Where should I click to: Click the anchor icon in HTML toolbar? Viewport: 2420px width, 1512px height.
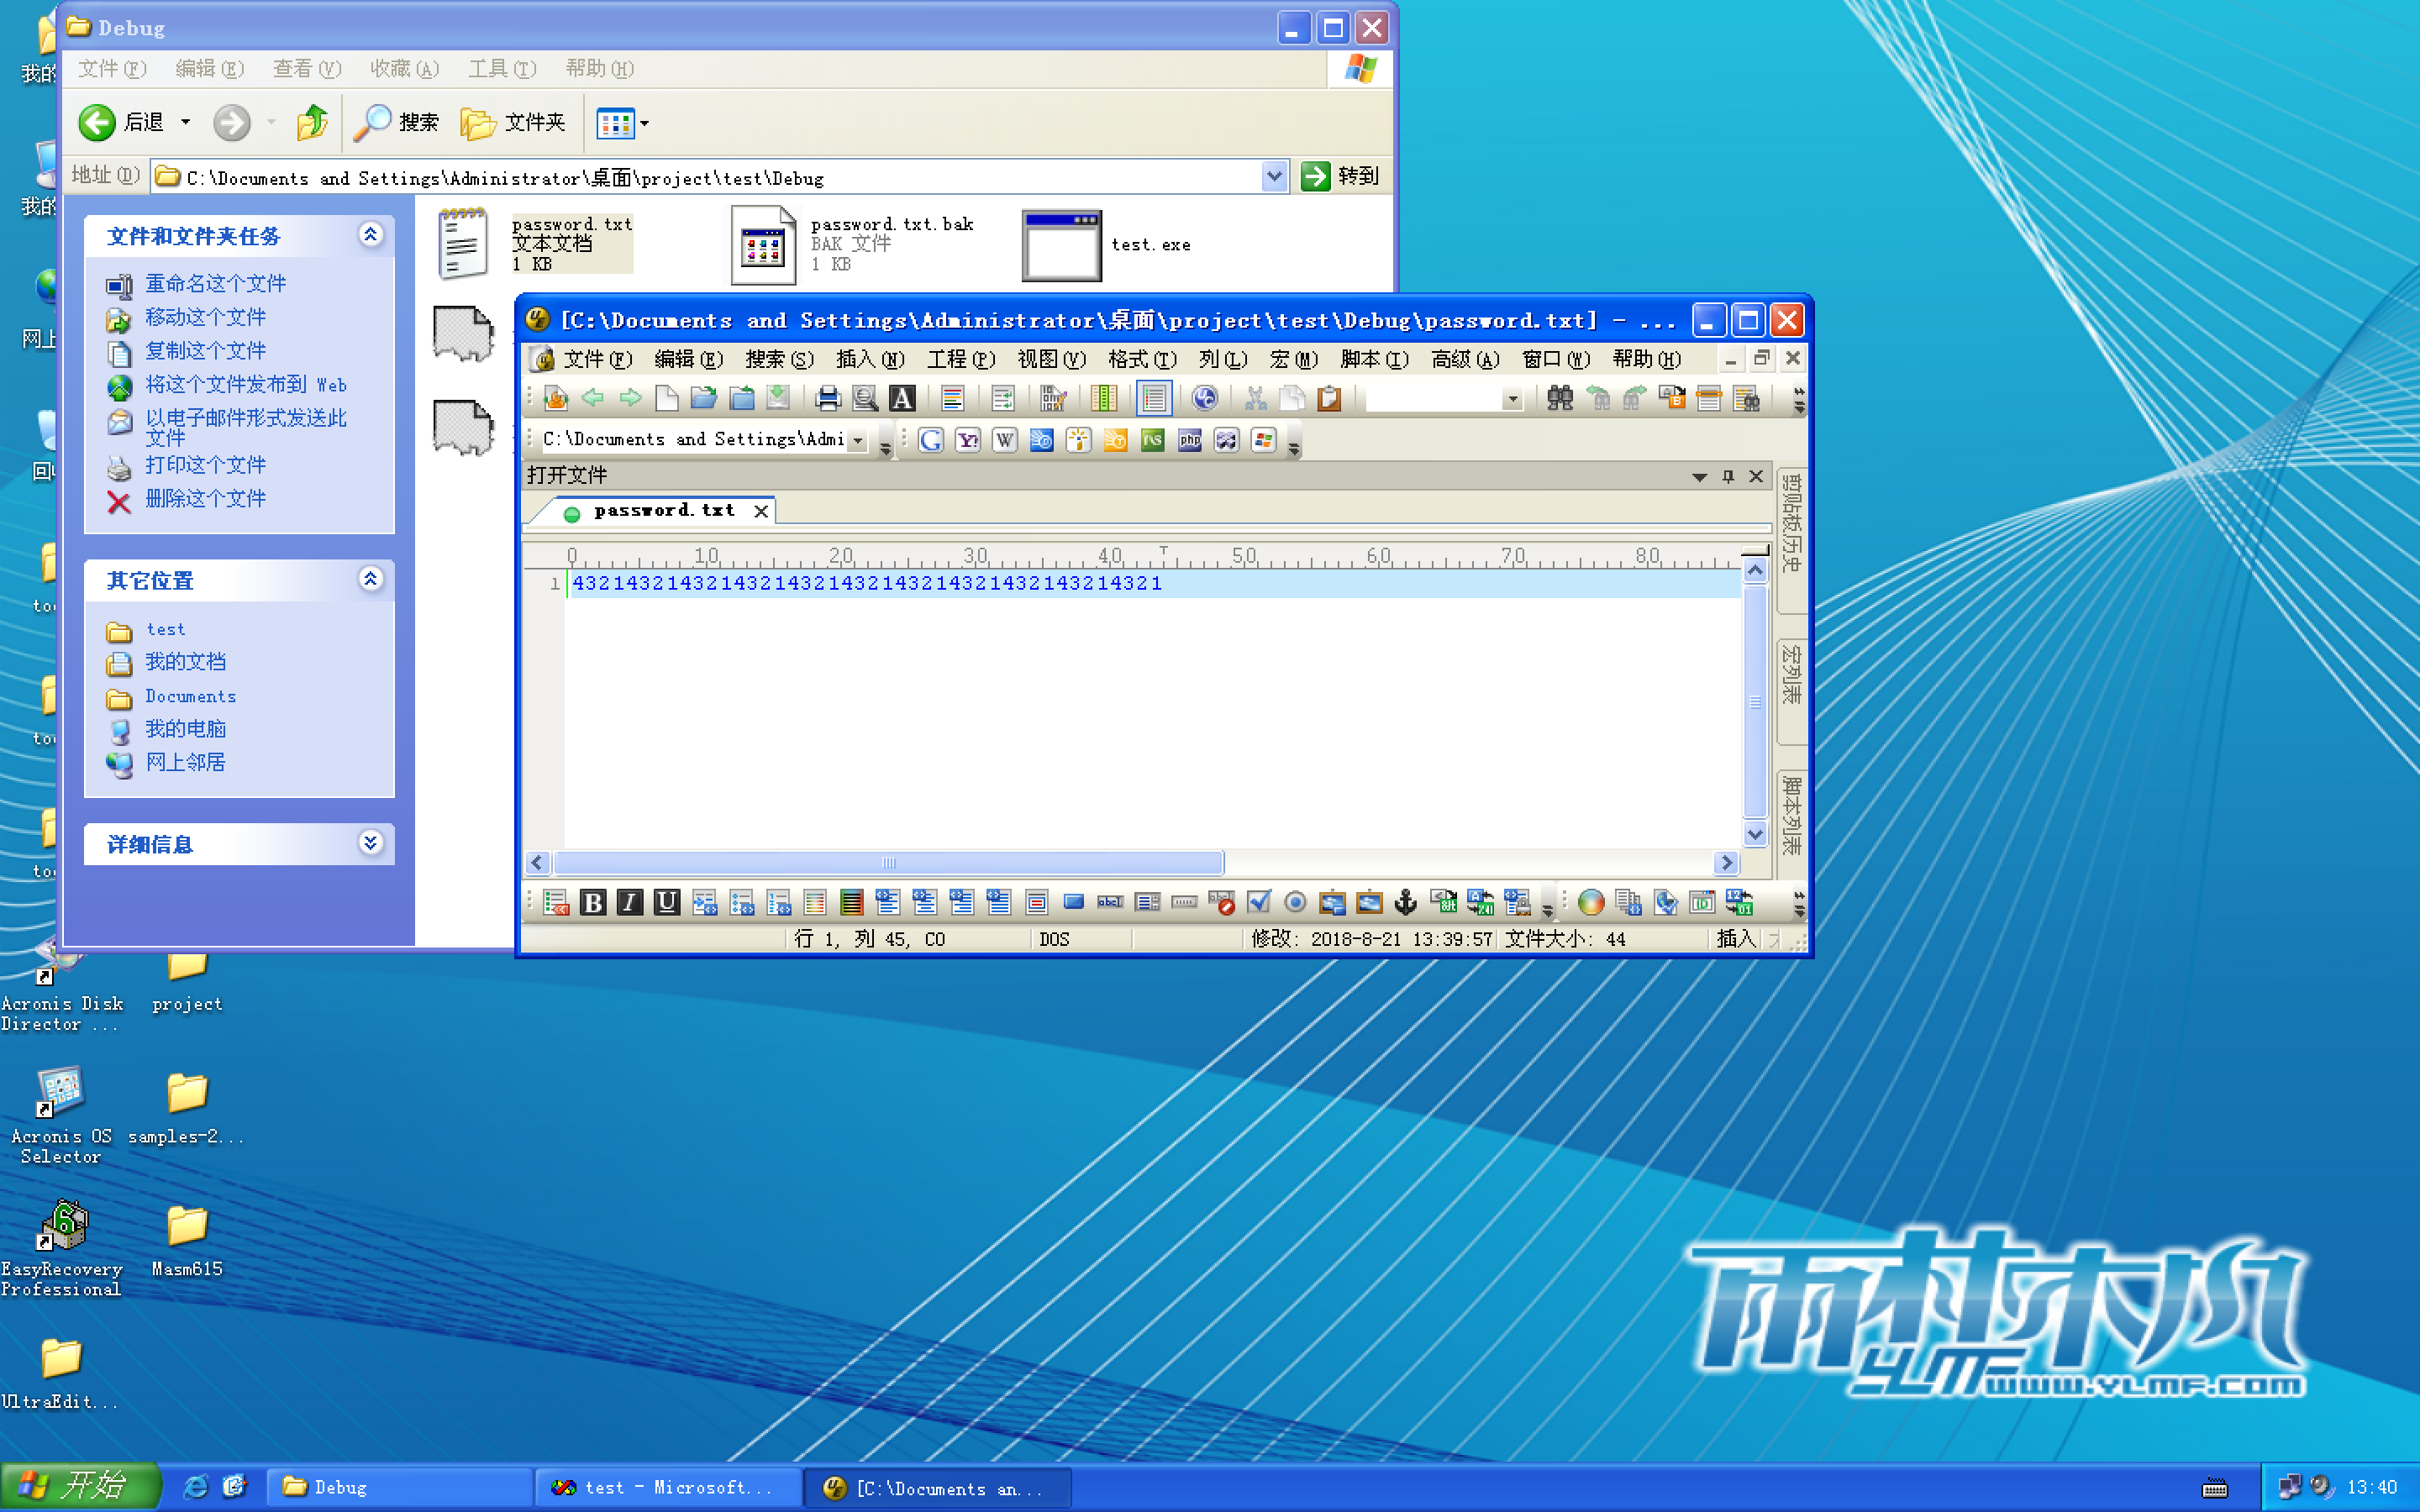[1406, 903]
